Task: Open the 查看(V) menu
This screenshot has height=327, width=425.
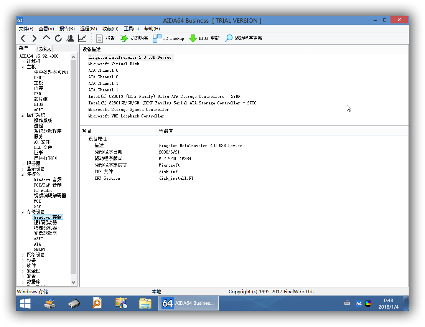Action: (46, 29)
